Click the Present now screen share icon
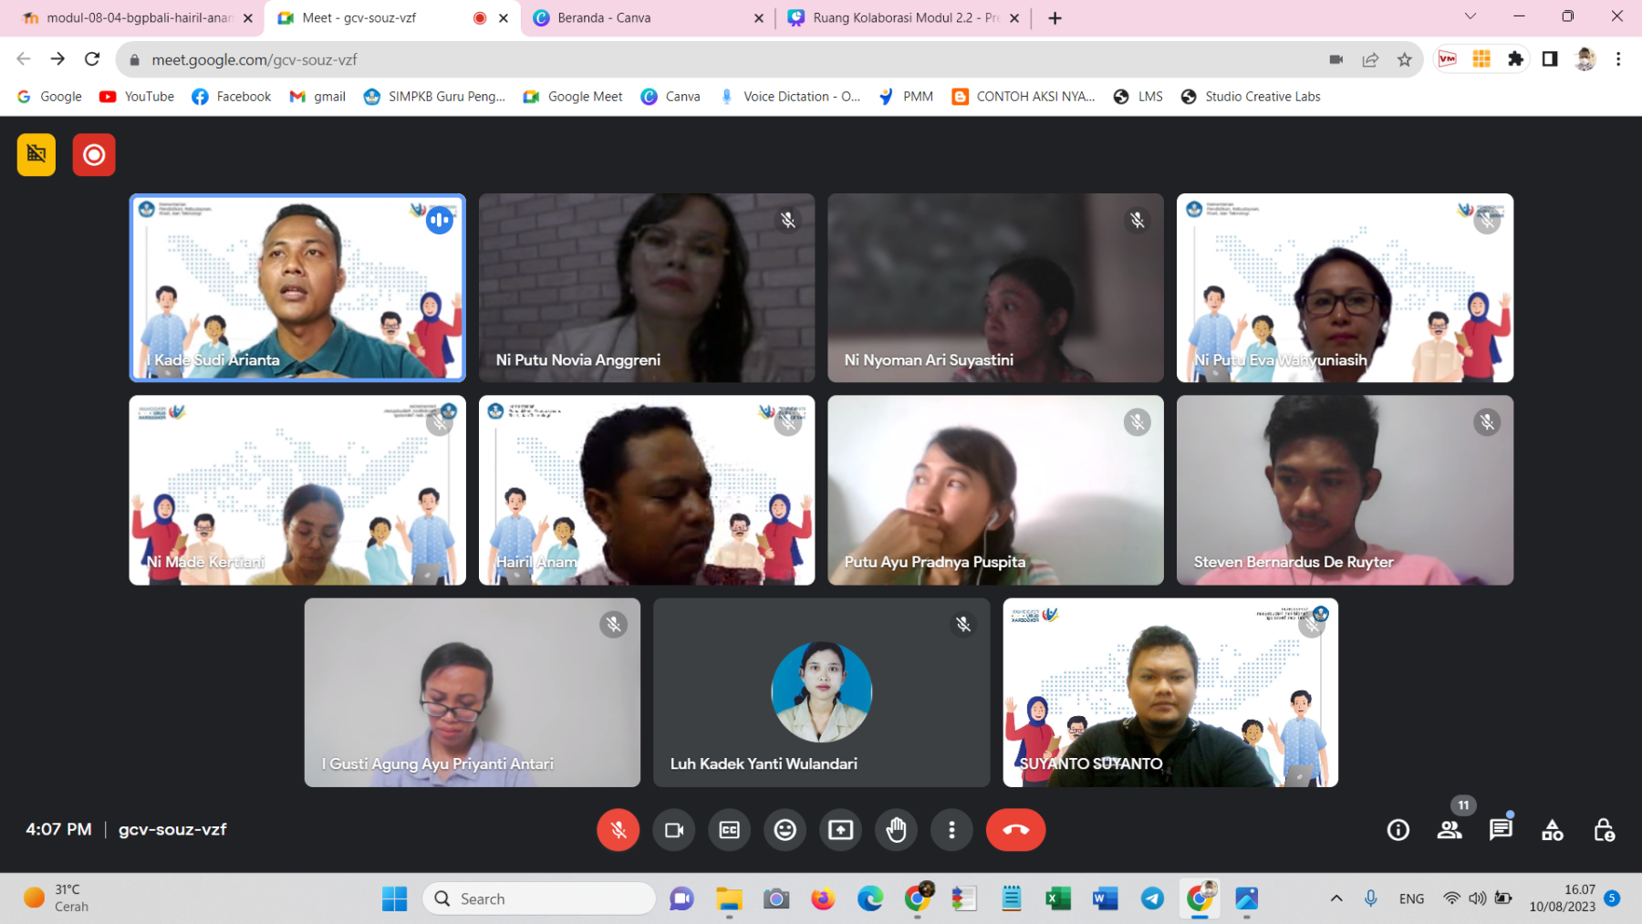 [x=840, y=829]
